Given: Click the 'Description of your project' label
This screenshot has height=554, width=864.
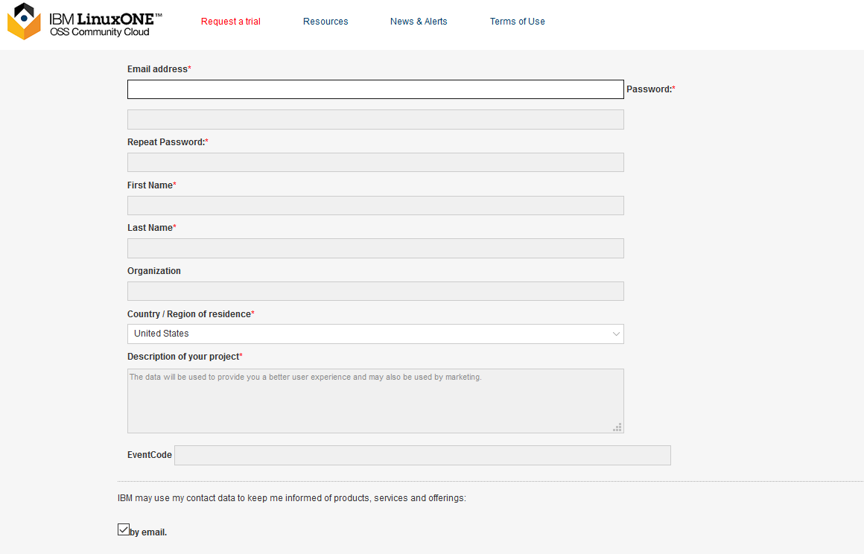Looking at the screenshot, I should [x=183, y=356].
